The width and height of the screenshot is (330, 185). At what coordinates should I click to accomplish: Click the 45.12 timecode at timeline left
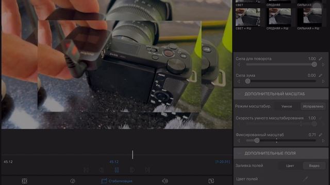8,162
